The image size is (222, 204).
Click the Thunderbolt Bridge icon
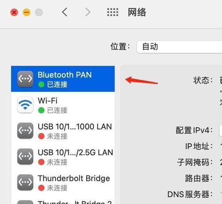(25, 182)
